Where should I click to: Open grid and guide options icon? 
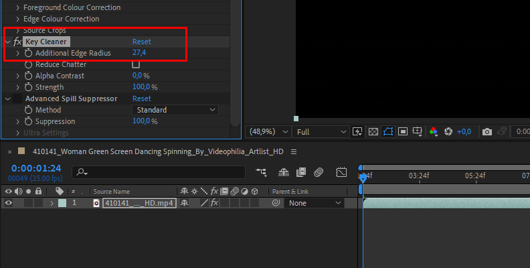click(x=418, y=131)
